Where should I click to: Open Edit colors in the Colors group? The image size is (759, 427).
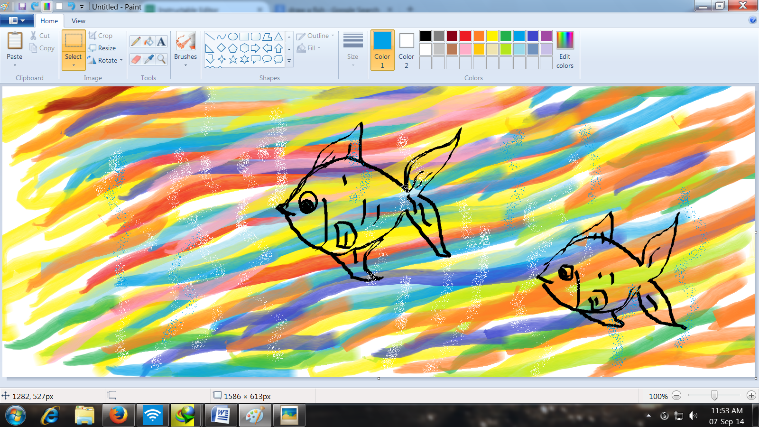coord(565,50)
